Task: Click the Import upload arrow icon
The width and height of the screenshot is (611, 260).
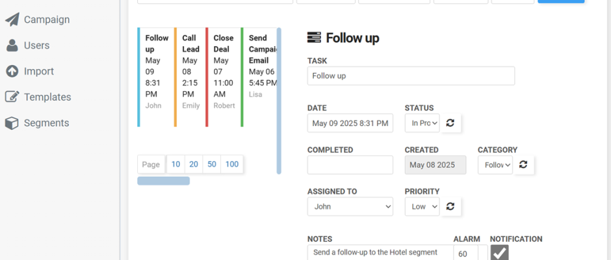Action: 12,71
